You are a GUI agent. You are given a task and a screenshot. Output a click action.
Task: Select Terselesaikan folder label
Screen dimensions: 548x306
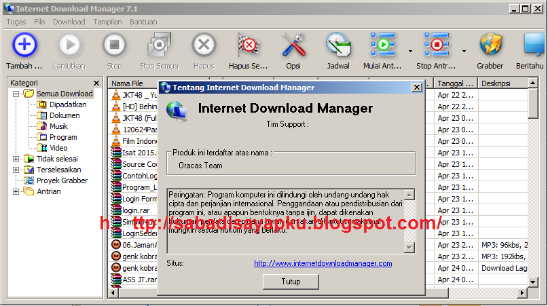58,170
